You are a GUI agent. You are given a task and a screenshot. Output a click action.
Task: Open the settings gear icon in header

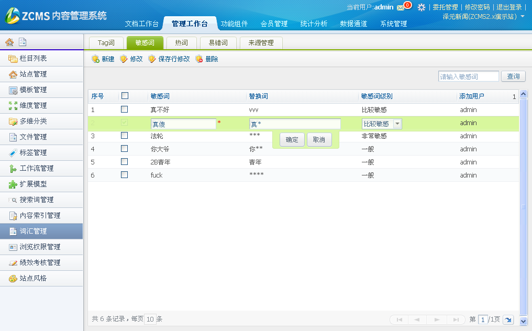point(421,7)
